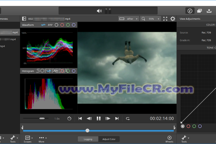The width and height of the screenshot is (216, 144).
Task: Enter full screen preview mode
Action: [165, 19]
